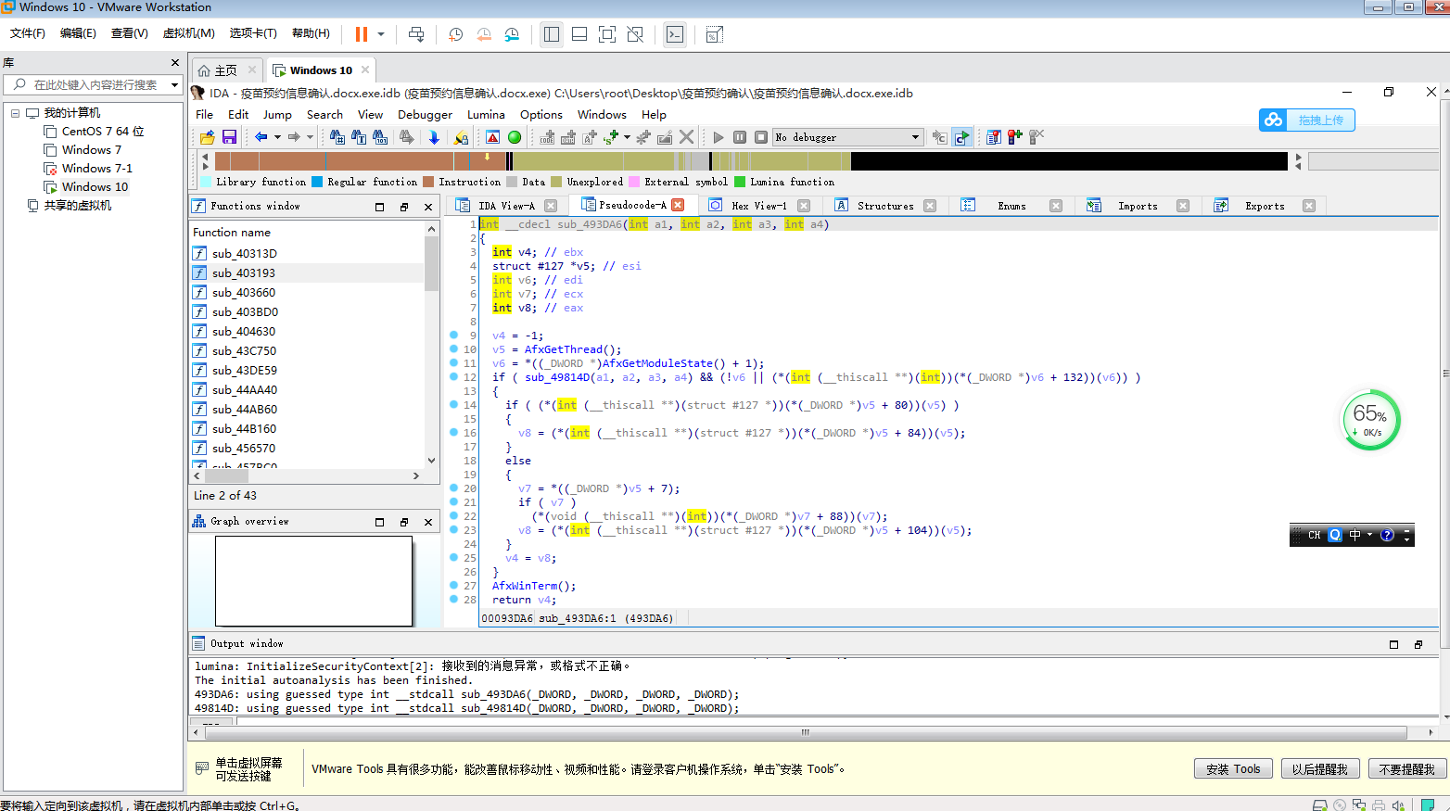Switch to Structures tab
The height and width of the screenshot is (811, 1450).
pyautogui.click(x=885, y=206)
